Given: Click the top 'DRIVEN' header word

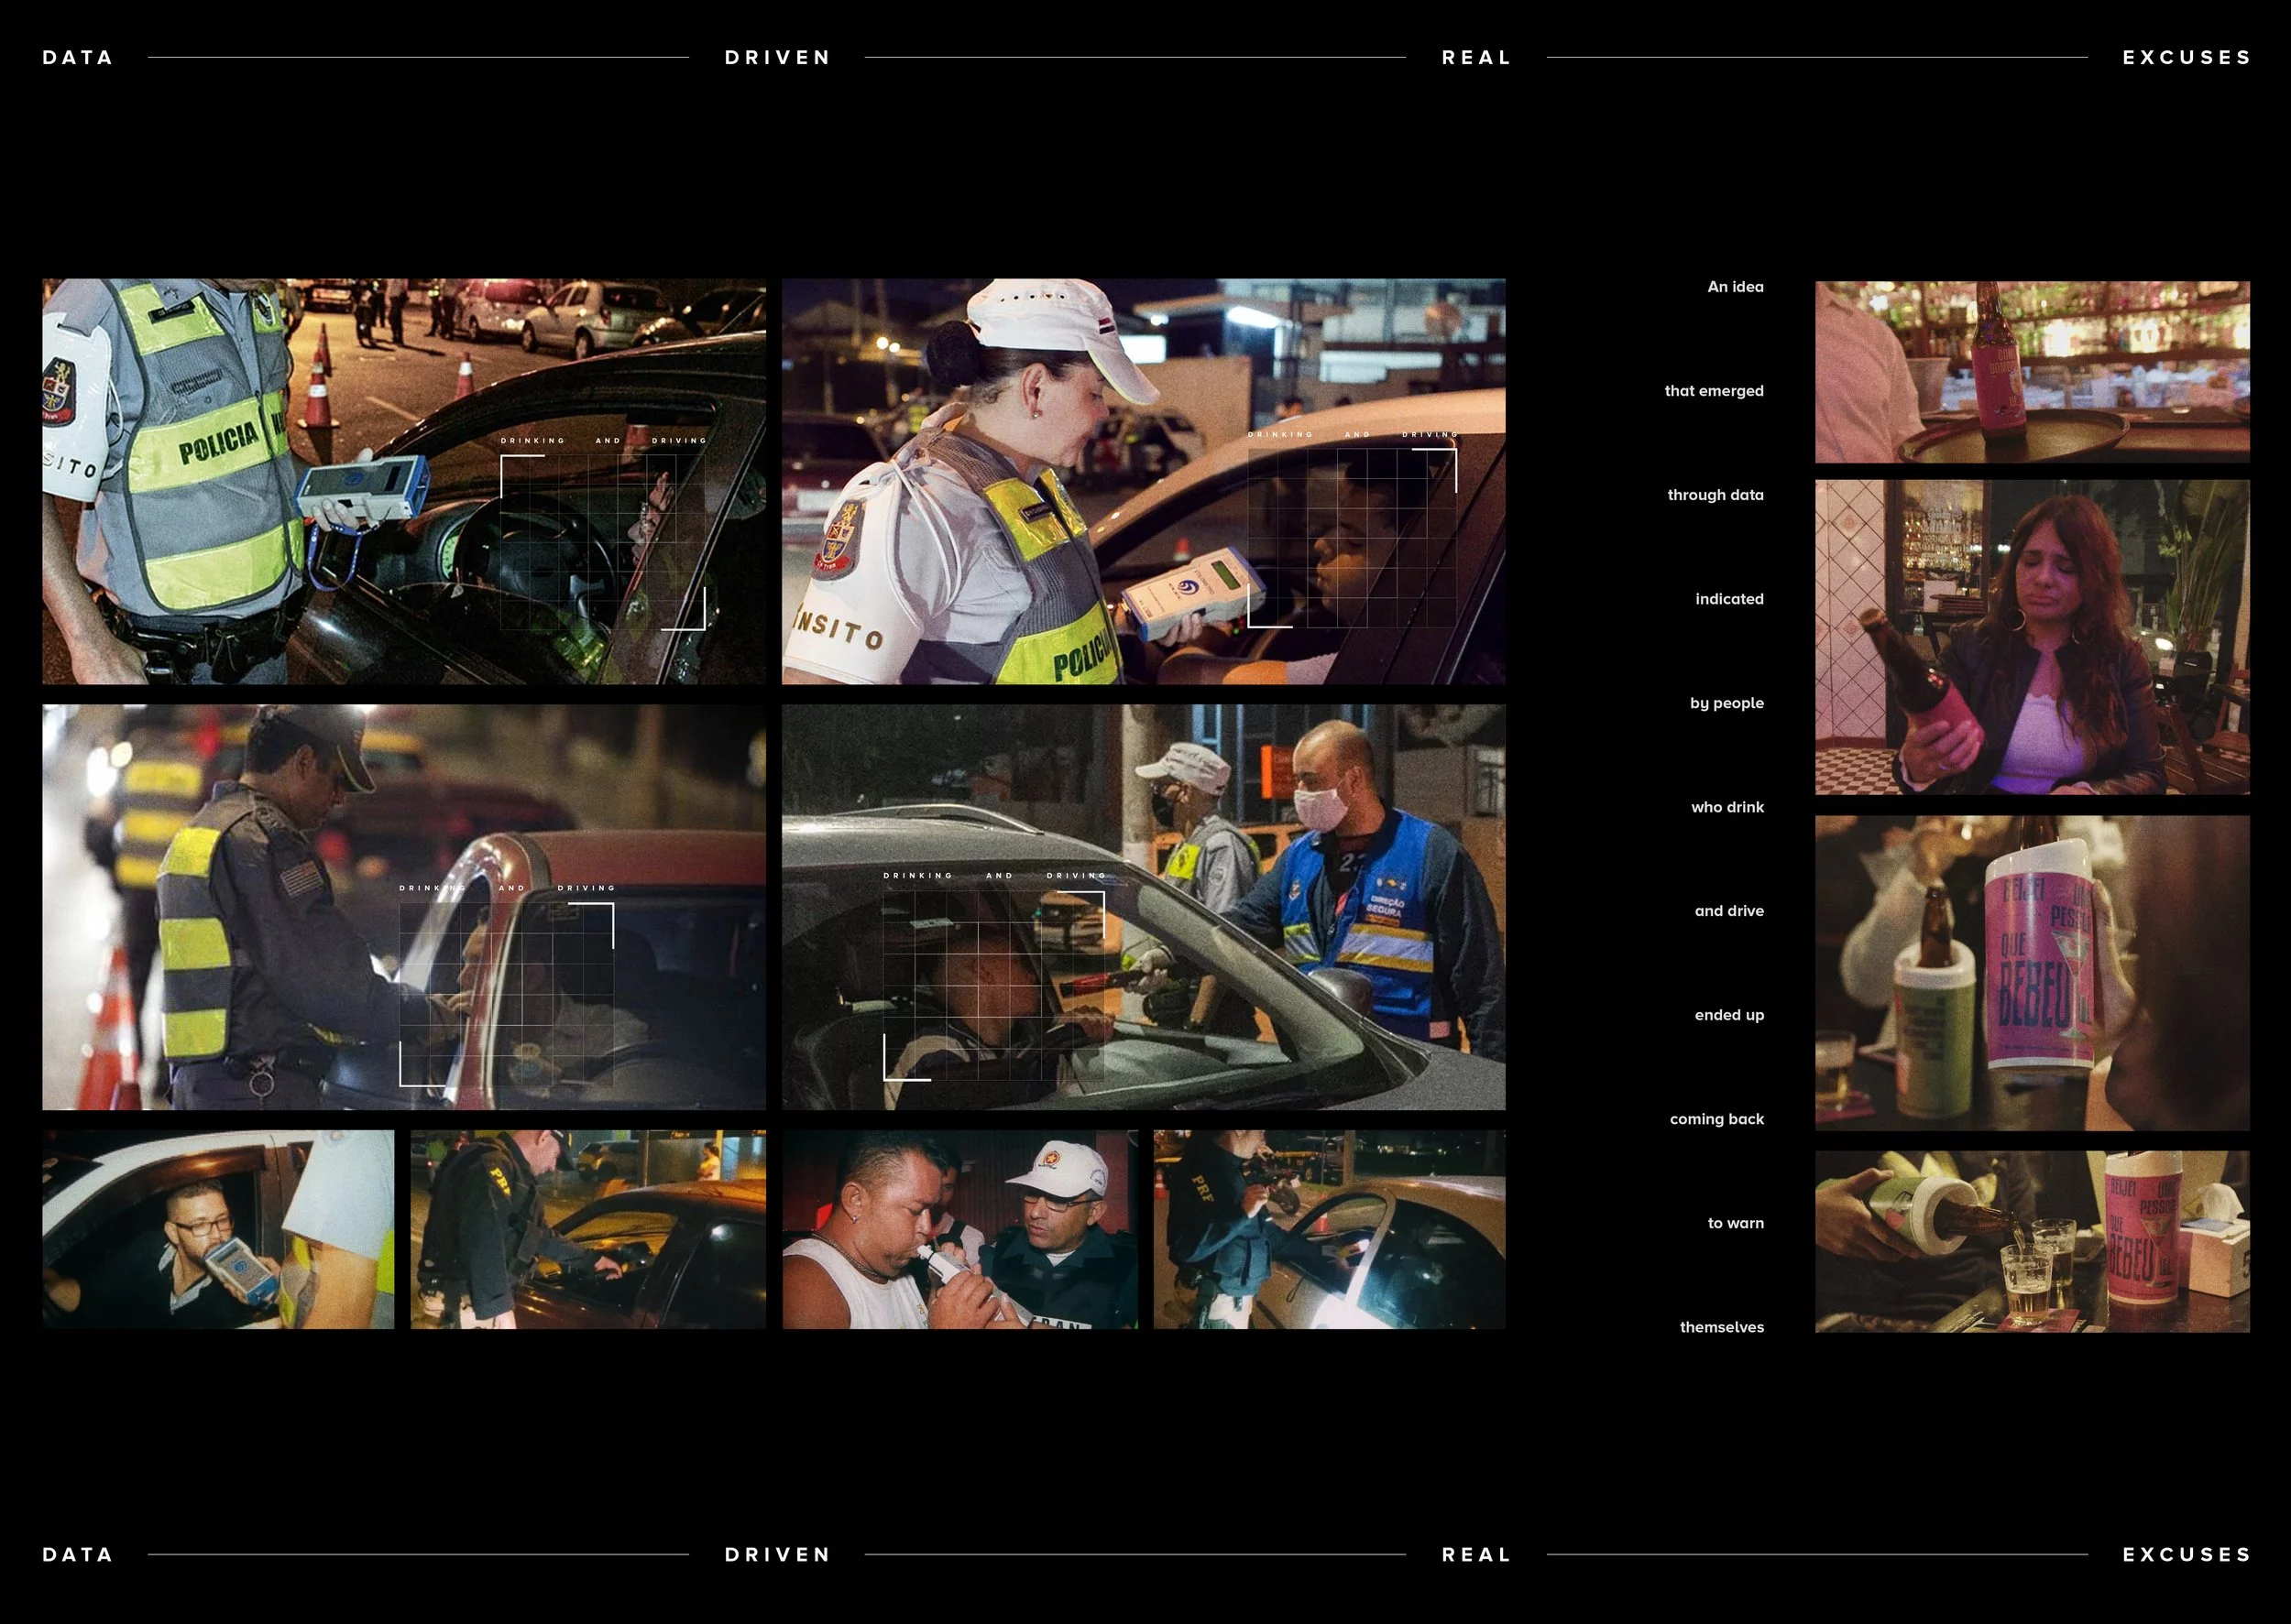Looking at the screenshot, I should [x=777, y=58].
